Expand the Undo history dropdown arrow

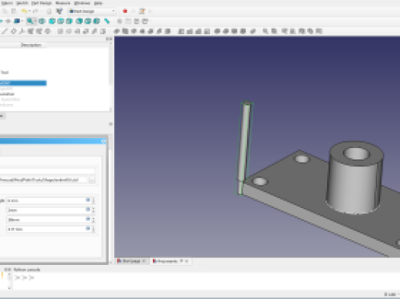(30, 11)
